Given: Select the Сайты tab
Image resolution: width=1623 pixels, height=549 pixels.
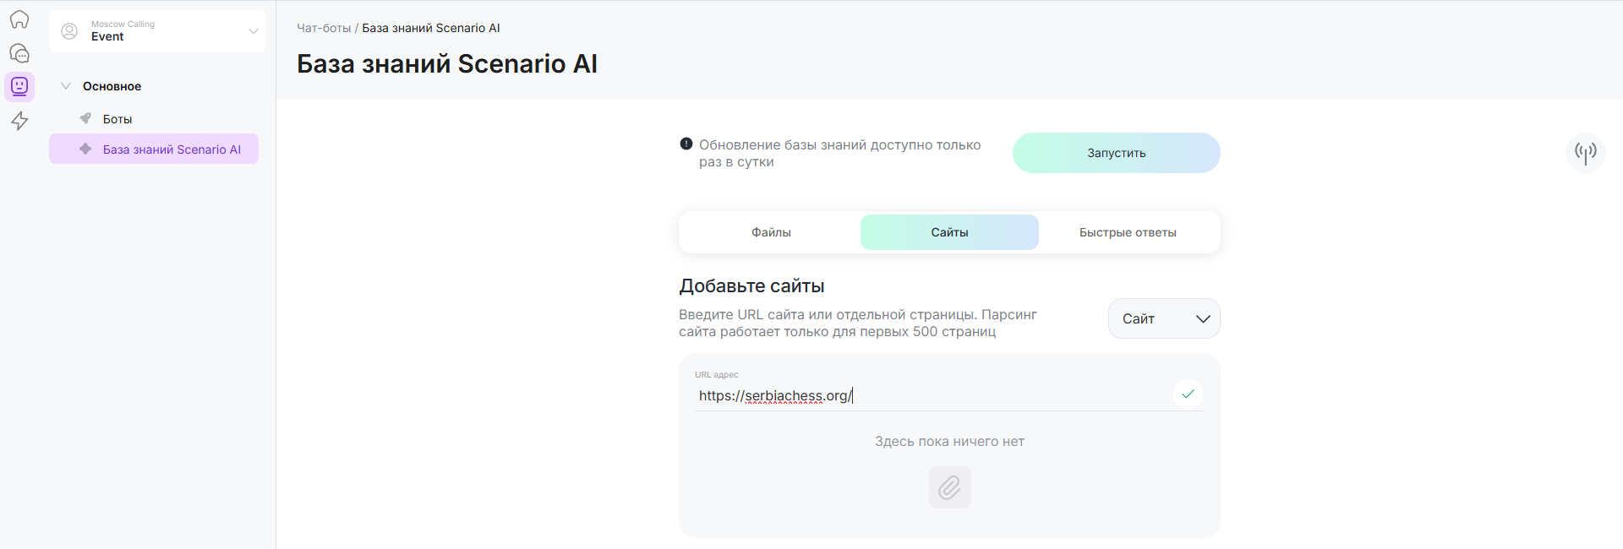Looking at the screenshot, I should click(949, 232).
